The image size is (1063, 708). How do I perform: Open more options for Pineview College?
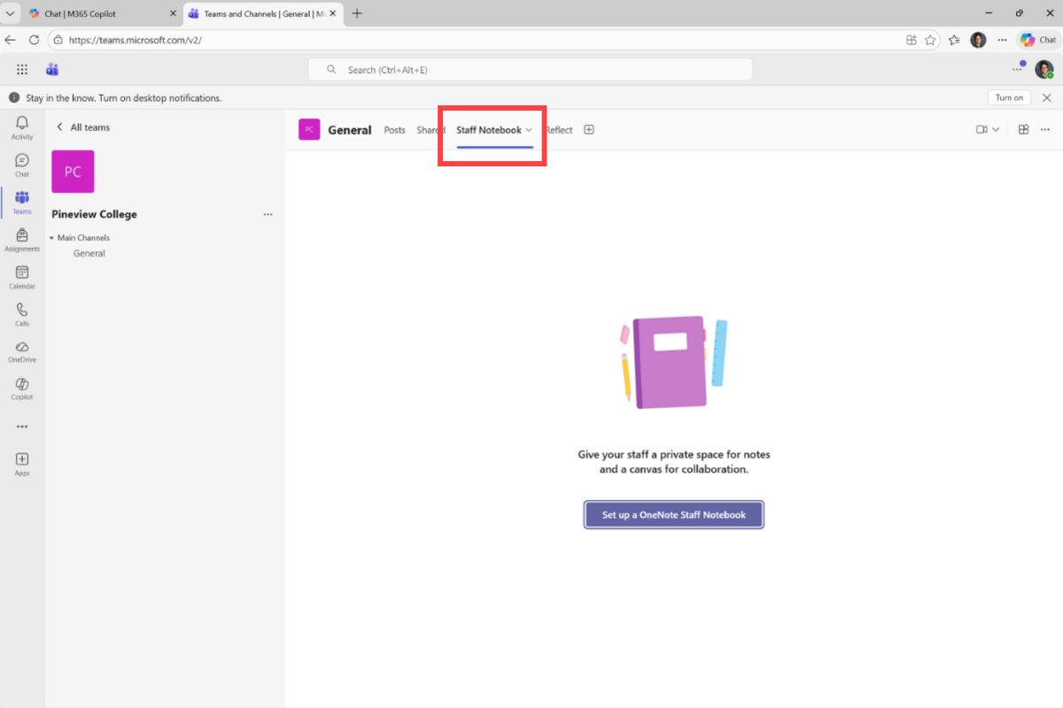point(268,214)
